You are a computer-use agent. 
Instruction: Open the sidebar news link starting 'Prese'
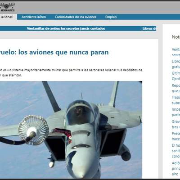coord(176,136)
